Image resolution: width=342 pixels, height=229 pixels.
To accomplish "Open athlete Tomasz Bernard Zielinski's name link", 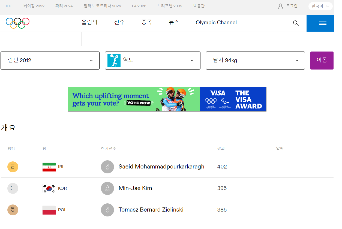I will (151, 210).
